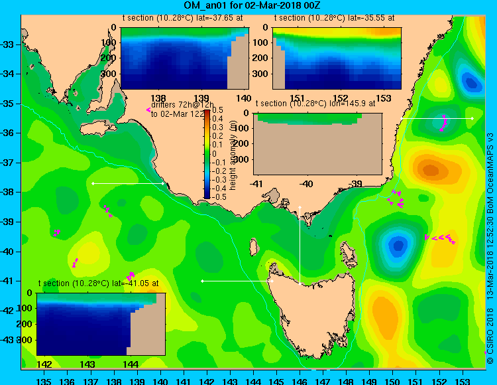Click the 152 longitude label in the lat=-35.55 inset
The width and height of the screenshot is (497, 385).
point(340,98)
